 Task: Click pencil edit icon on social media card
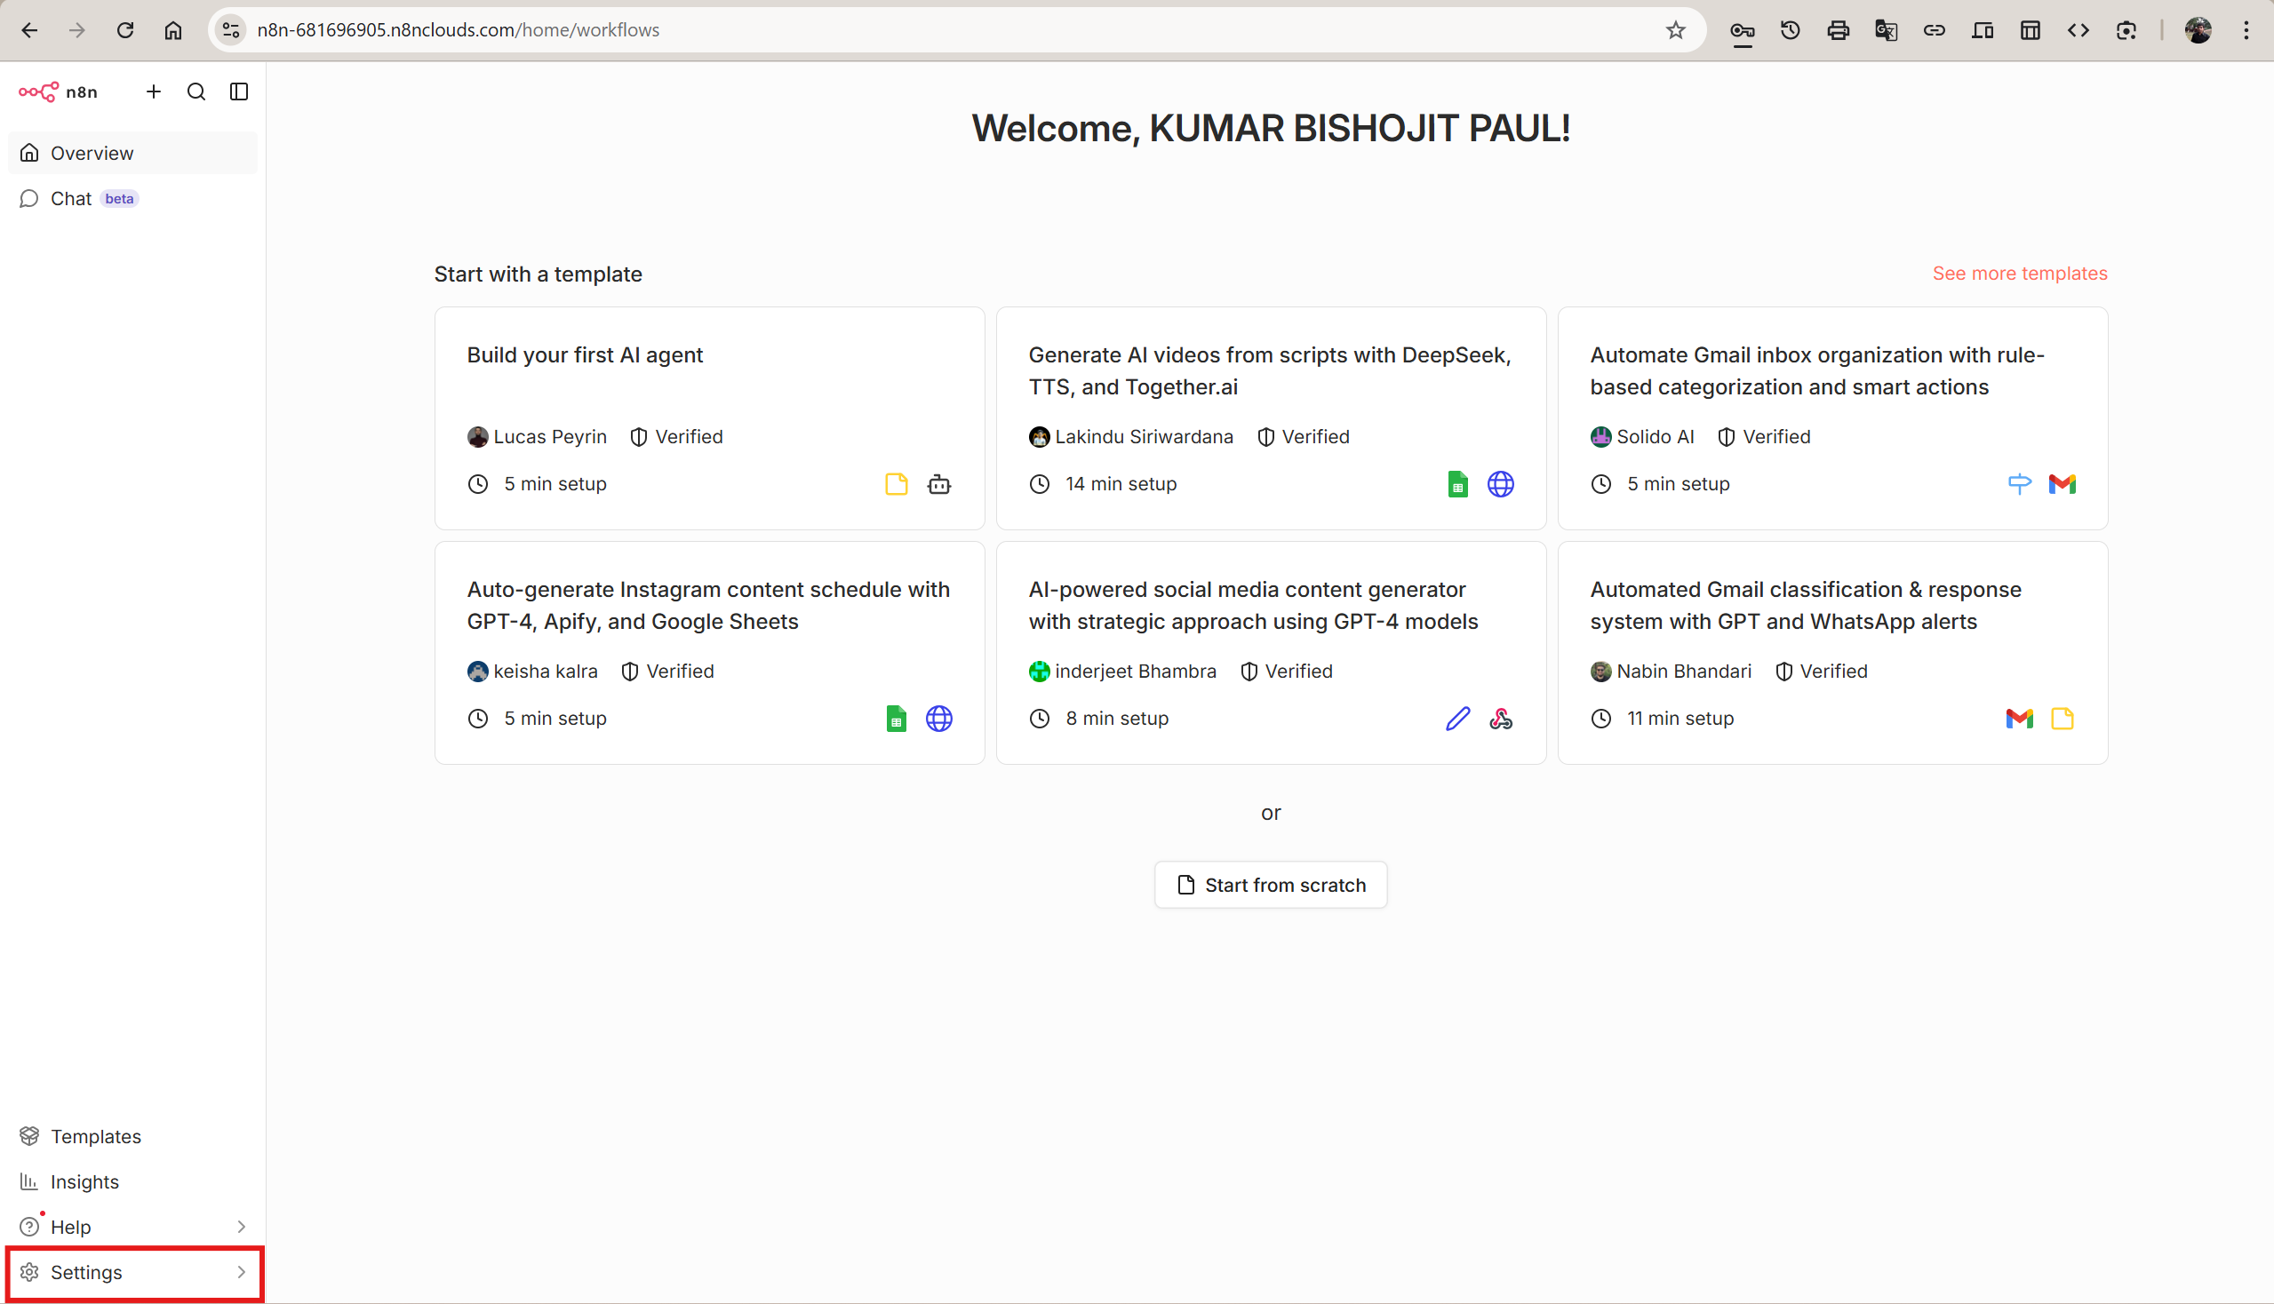[1457, 720]
